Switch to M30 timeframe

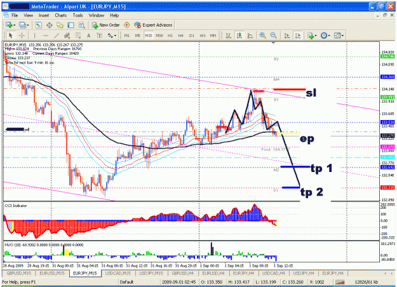159,36
